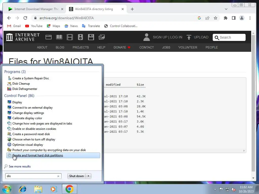Screen dimensions: 259x194
Task: Open the Texts book icon
Action: [x=59, y=37]
